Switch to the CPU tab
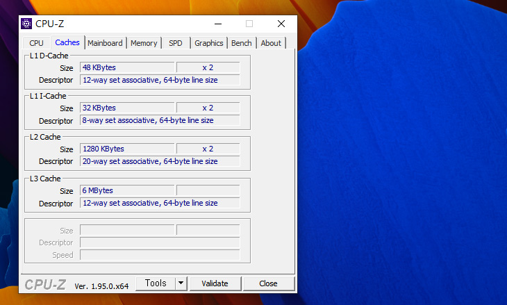 (36, 43)
